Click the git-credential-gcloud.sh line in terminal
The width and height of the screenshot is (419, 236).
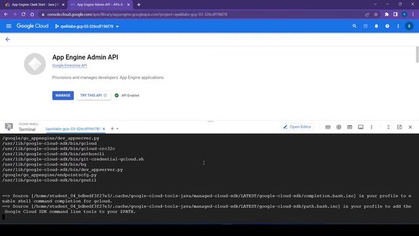(73, 159)
